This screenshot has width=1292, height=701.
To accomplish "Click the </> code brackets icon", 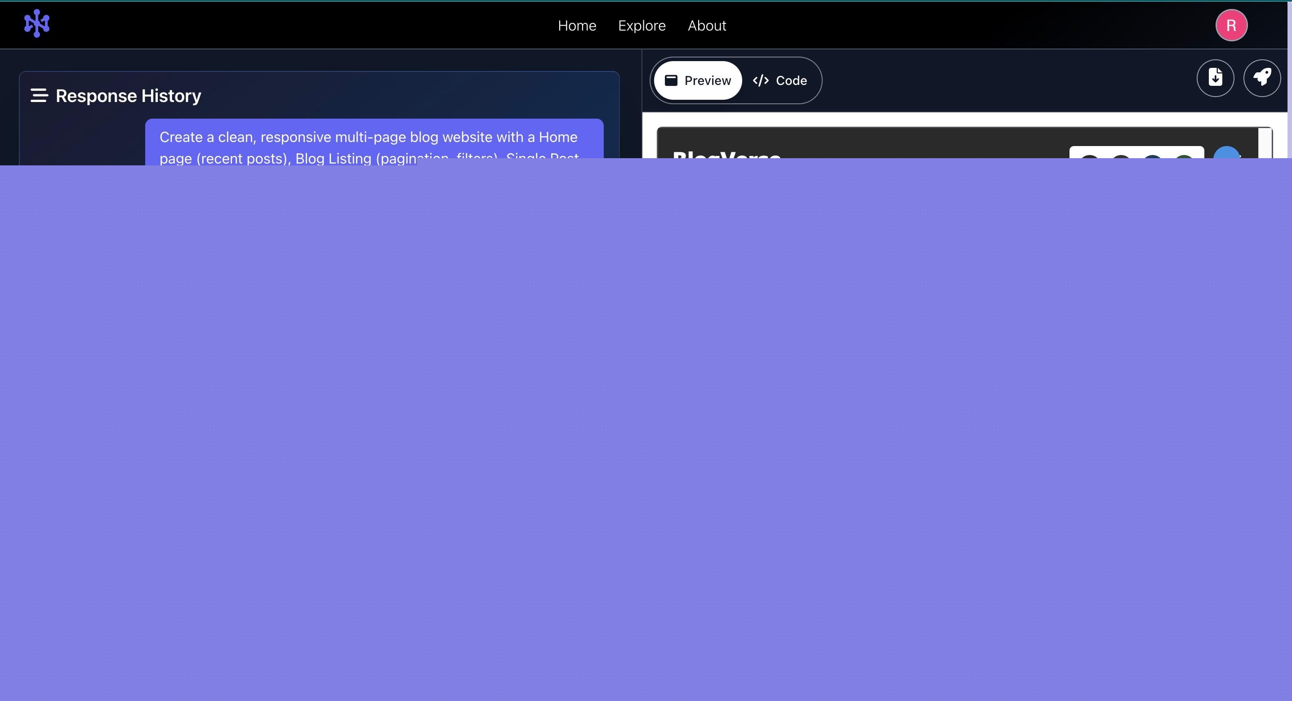I will (760, 81).
